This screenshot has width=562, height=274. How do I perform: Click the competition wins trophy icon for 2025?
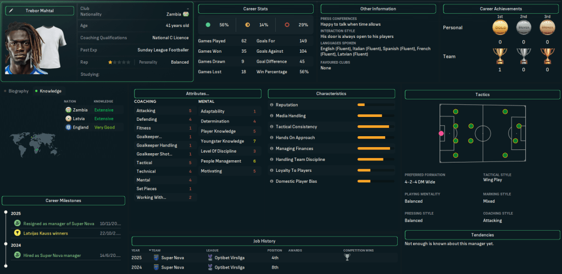(x=347, y=257)
